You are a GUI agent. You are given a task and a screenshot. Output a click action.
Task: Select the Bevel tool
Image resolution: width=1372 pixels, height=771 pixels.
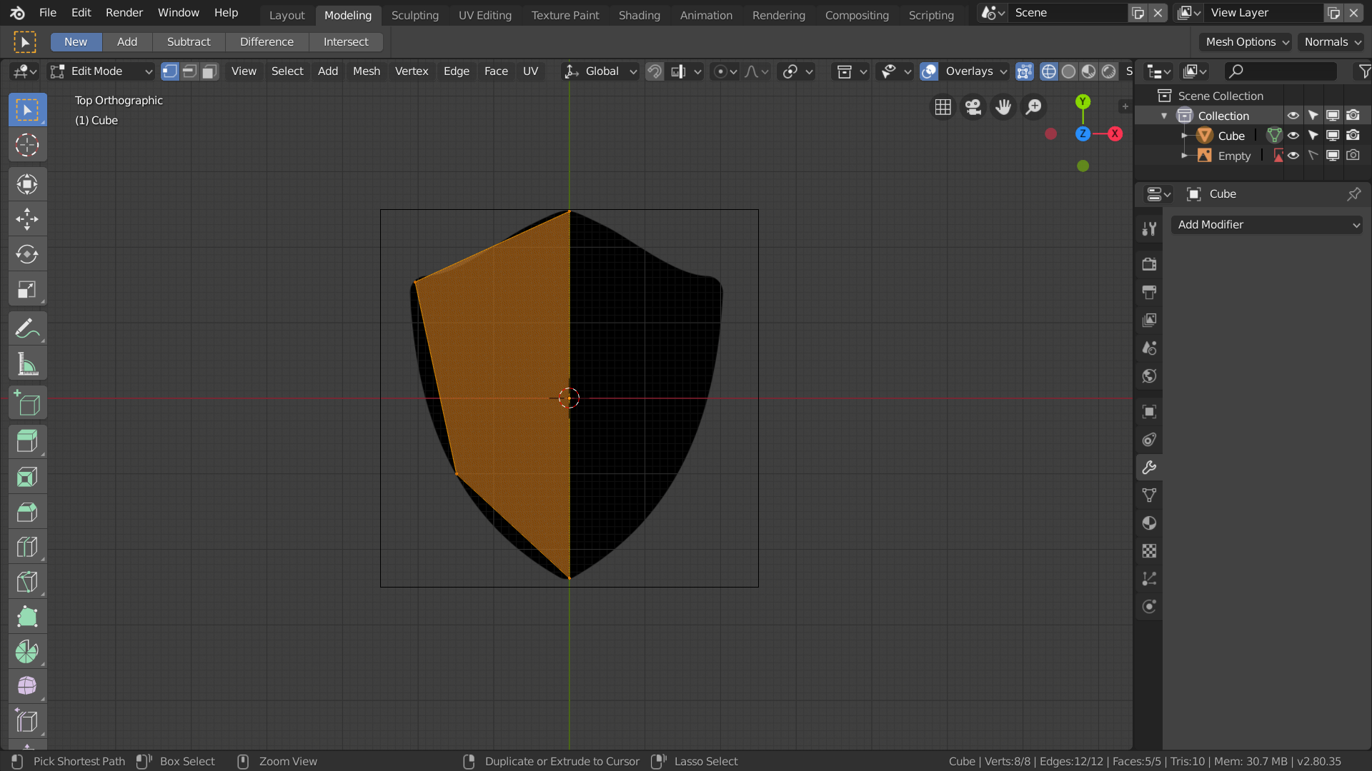(27, 512)
